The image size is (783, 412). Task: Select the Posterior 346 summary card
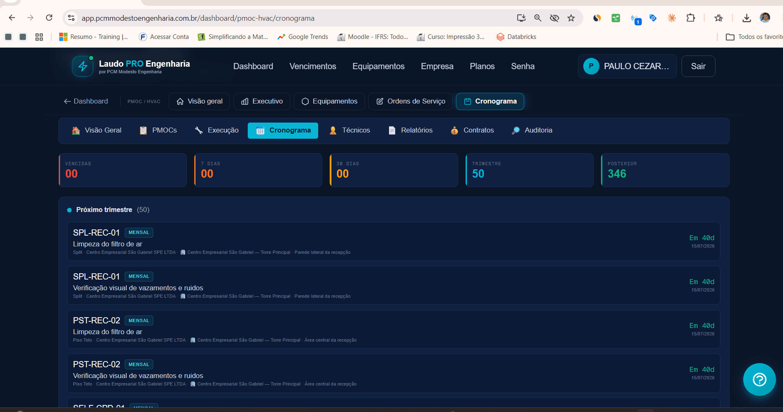point(665,170)
